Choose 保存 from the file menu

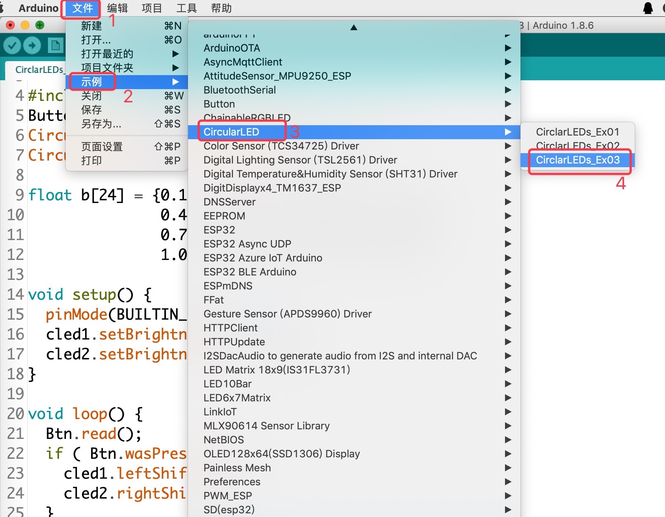[126, 110]
